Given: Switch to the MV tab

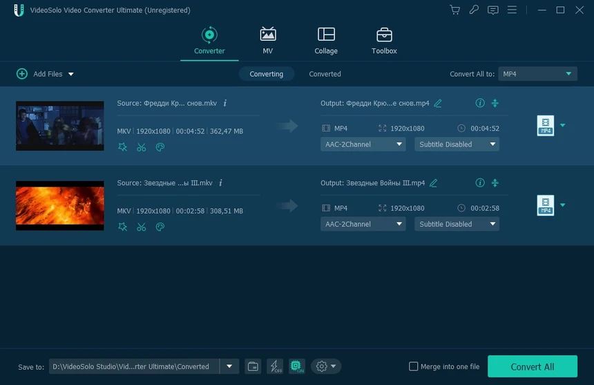Looking at the screenshot, I should pos(268,41).
